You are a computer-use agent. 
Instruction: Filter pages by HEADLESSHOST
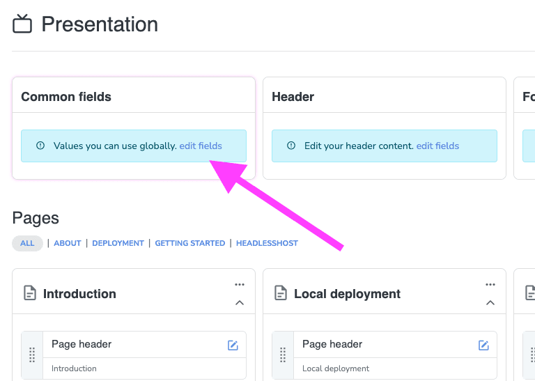click(267, 243)
